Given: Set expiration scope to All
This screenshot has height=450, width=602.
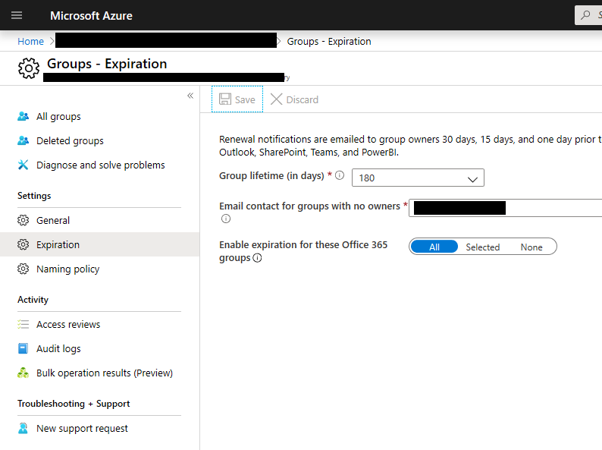Looking at the screenshot, I should tap(434, 247).
